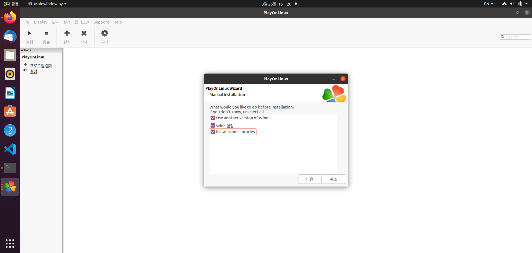Click the Stop (종료) toolbar icon
Screen dimensions: 532x253
point(46,33)
